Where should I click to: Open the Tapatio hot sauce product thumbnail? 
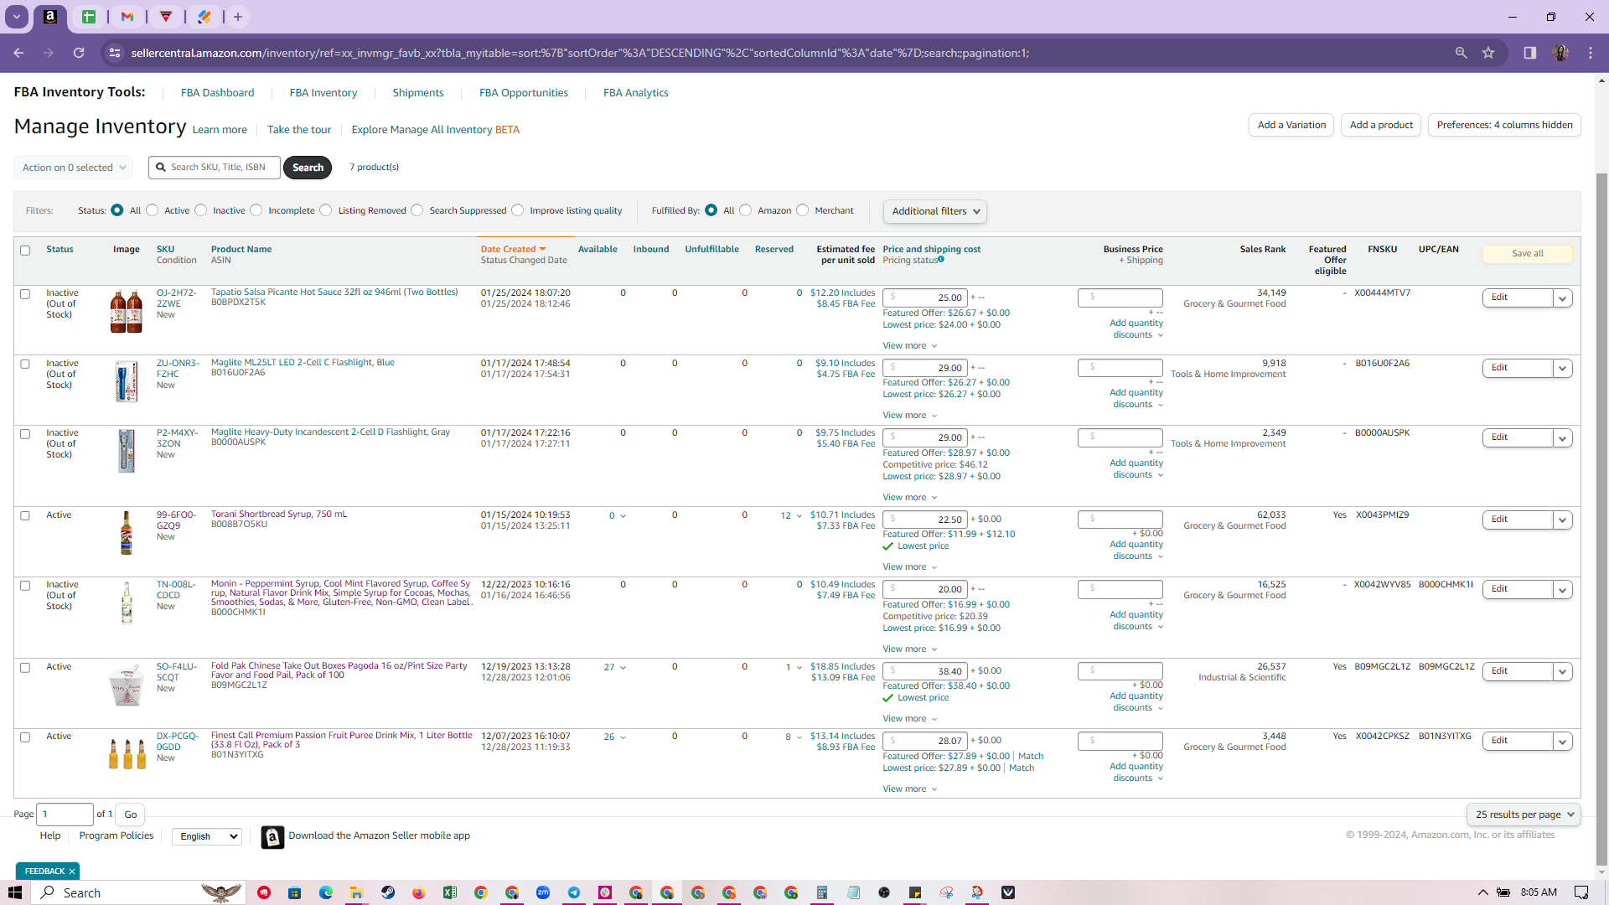click(127, 311)
